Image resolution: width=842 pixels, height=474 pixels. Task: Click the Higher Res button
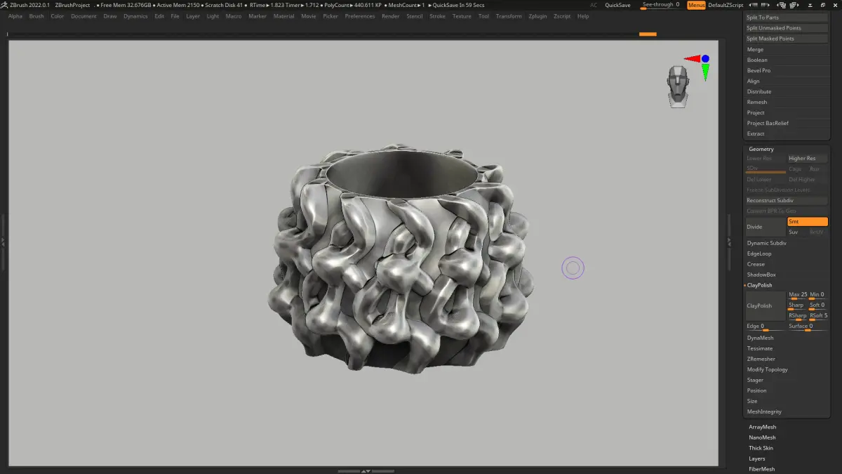808,159
